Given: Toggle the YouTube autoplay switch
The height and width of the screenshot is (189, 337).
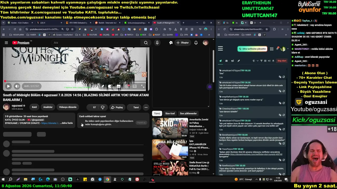Looking at the screenshot, I should (111, 86).
